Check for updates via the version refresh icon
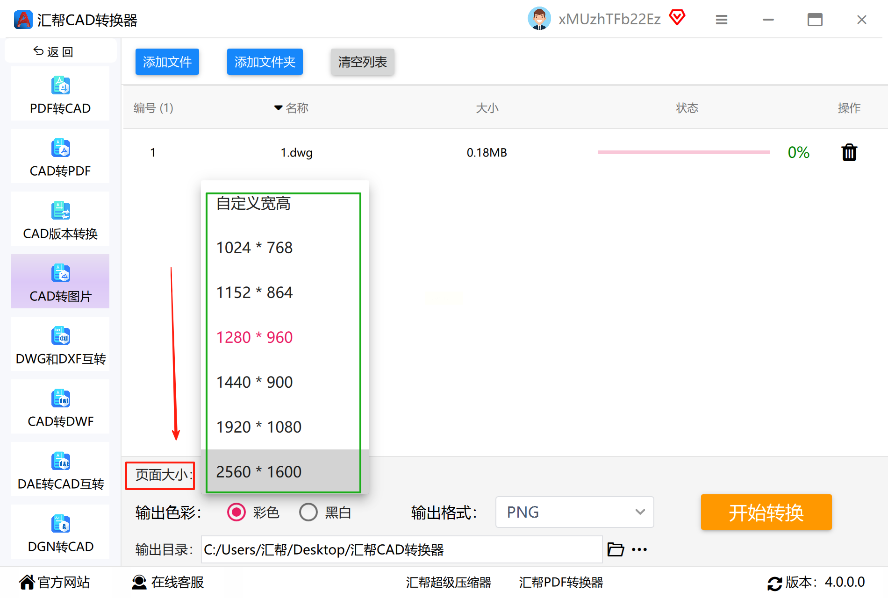888x598 pixels. tap(774, 583)
